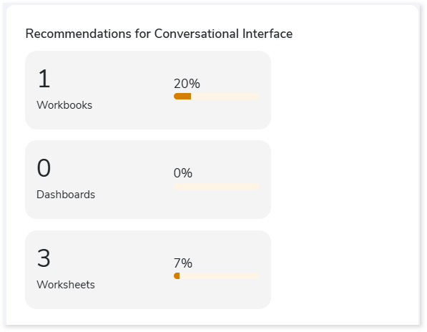Click the Worksheets label text
The height and width of the screenshot is (332, 427).
click(x=66, y=285)
